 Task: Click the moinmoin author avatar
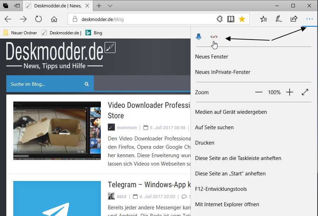point(111,127)
